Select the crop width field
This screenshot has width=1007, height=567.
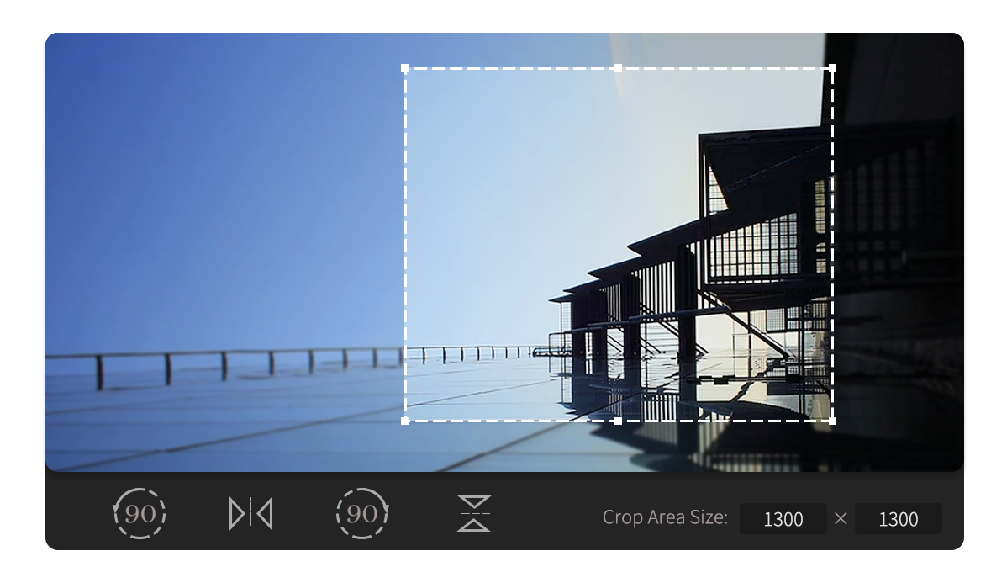[x=783, y=519]
